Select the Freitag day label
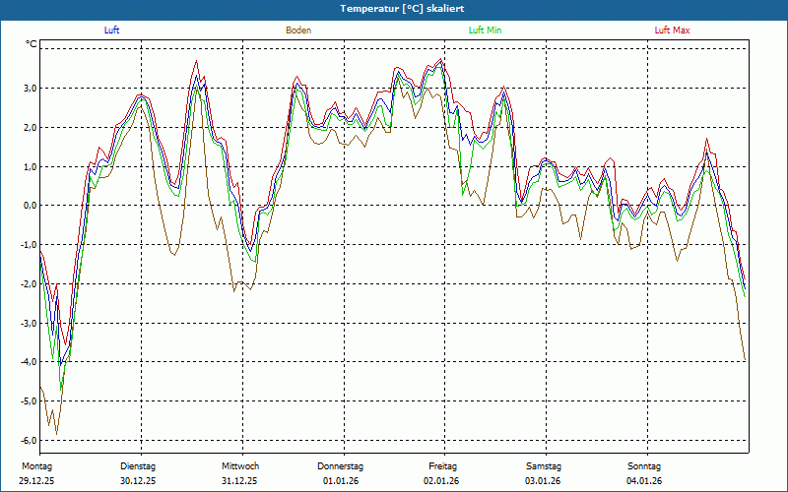Viewport: 788px width, 492px height. [443, 466]
